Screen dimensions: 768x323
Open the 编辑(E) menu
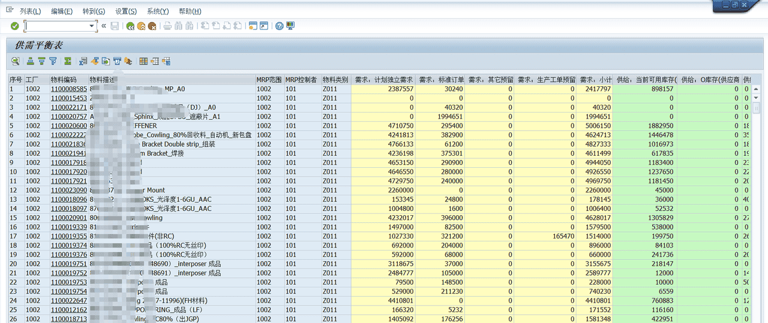tap(61, 11)
